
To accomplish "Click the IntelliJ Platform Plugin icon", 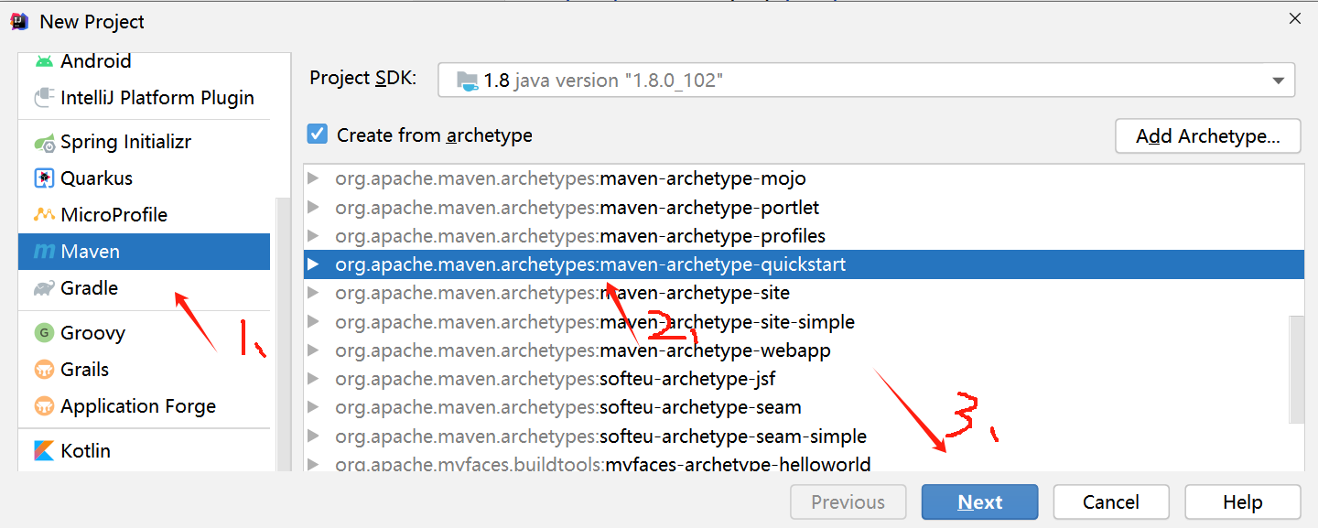I will (x=44, y=98).
